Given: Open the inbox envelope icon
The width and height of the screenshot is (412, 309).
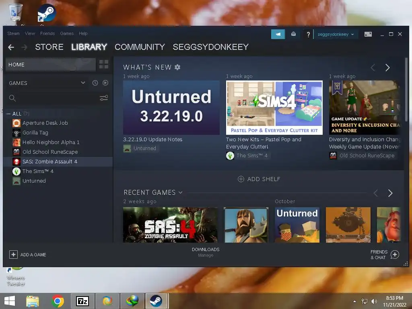Looking at the screenshot, I should click(x=293, y=34).
